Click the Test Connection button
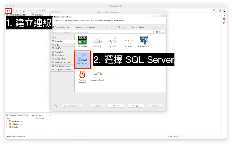Viewport: 232px width, 145px height. pos(71,106)
